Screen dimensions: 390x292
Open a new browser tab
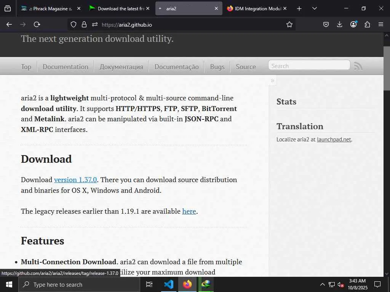[x=299, y=9]
